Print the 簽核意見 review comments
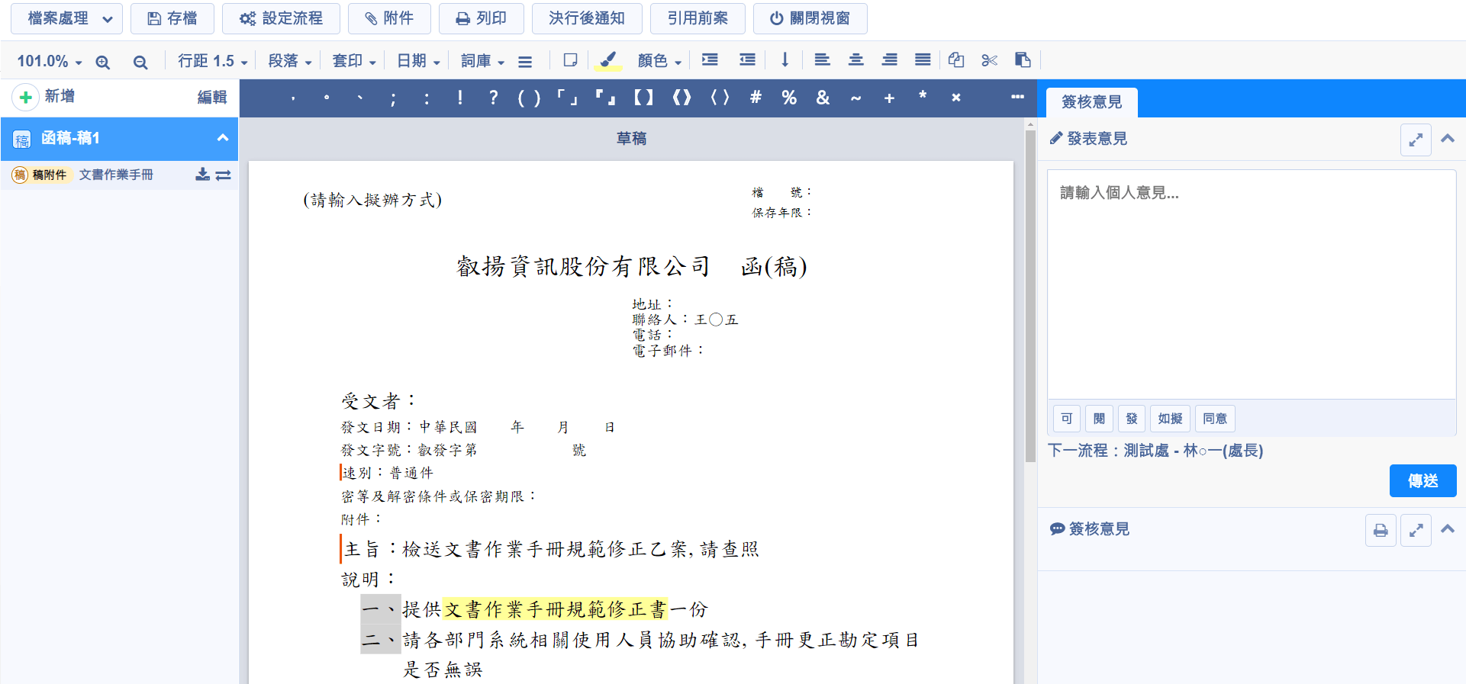1466x684 pixels. 1381,530
